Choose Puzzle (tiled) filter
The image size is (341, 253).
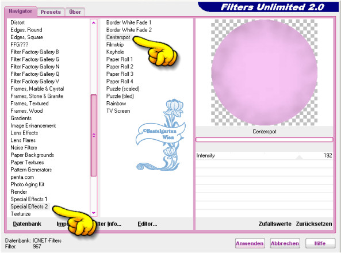[x=120, y=96]
